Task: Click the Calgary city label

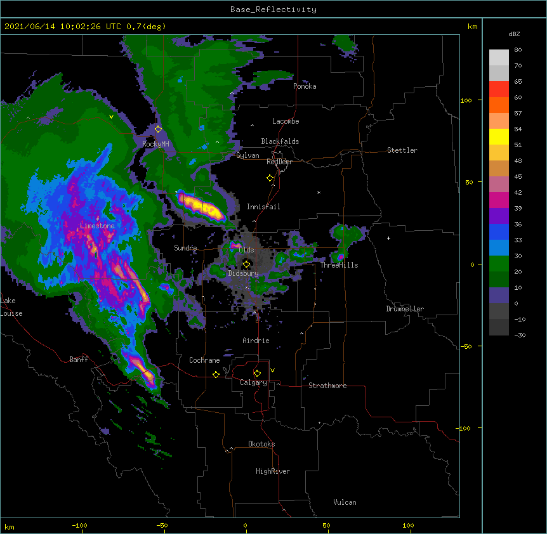Action: pos(253,382)
